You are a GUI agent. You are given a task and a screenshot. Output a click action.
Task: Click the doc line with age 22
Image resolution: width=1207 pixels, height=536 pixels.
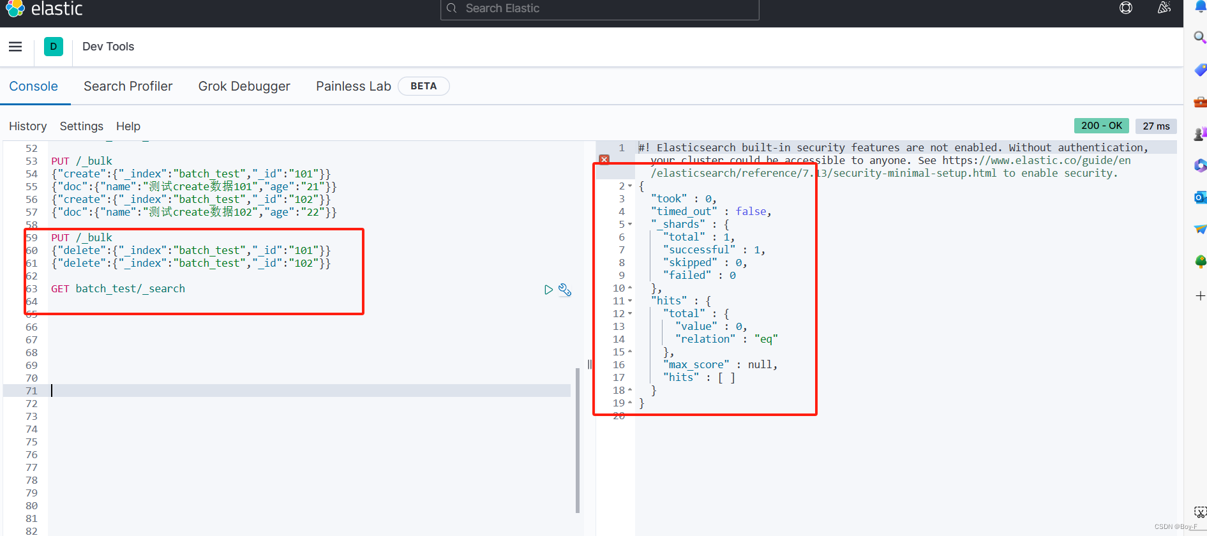[194, 212]
